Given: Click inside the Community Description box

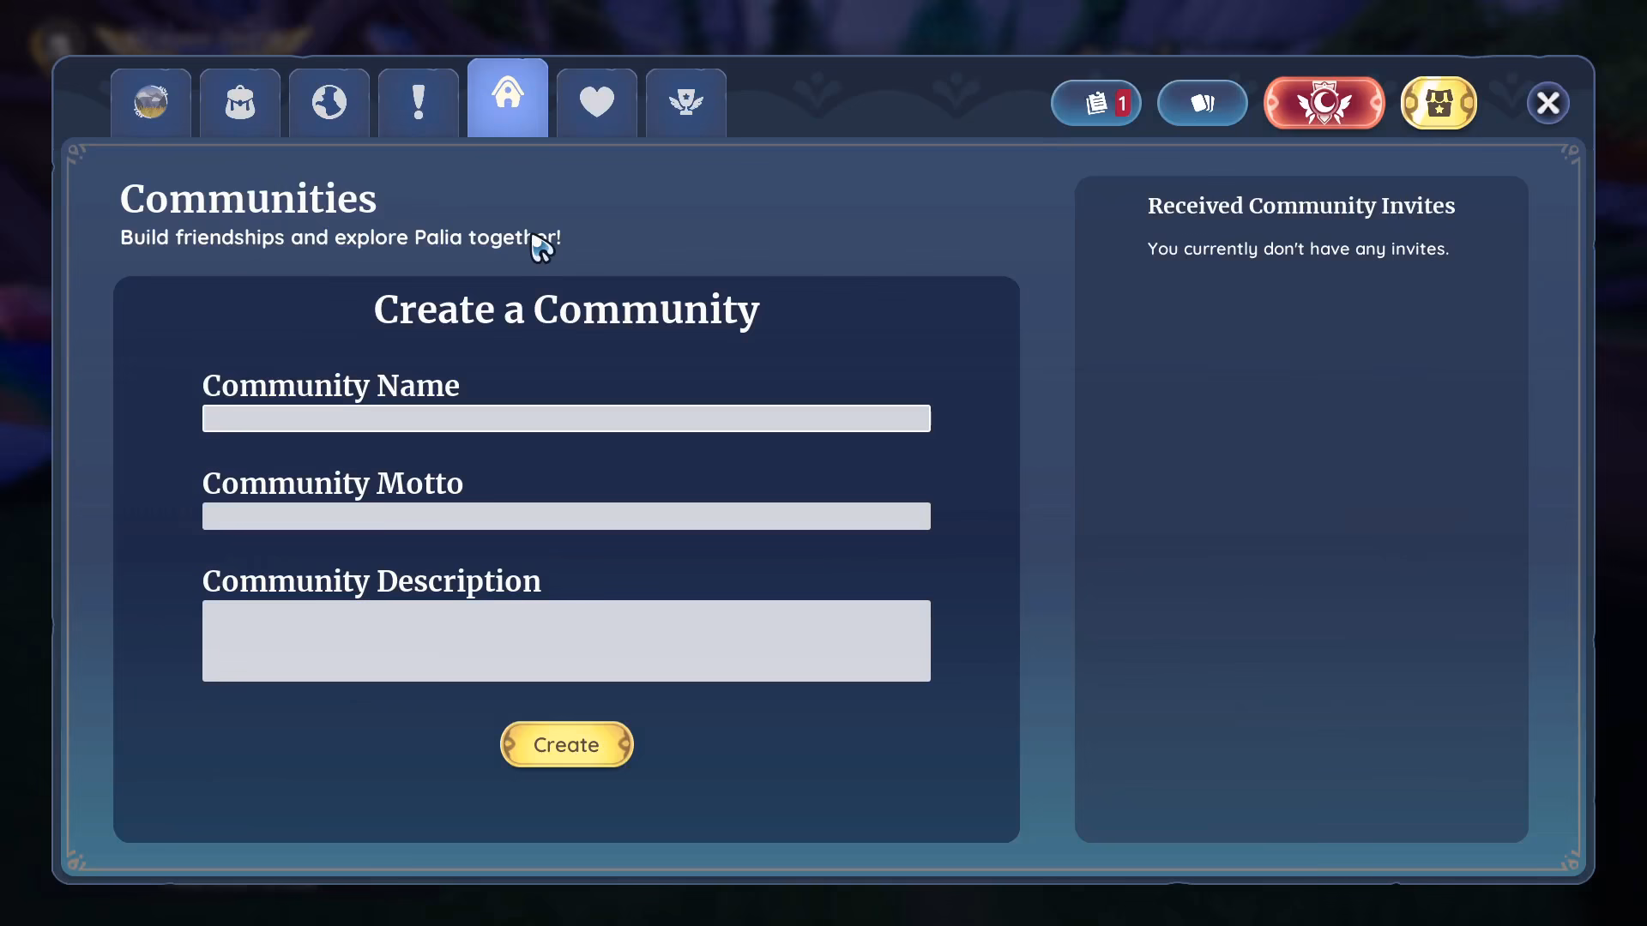Looking at the screenshot, I should click(566, 640).
